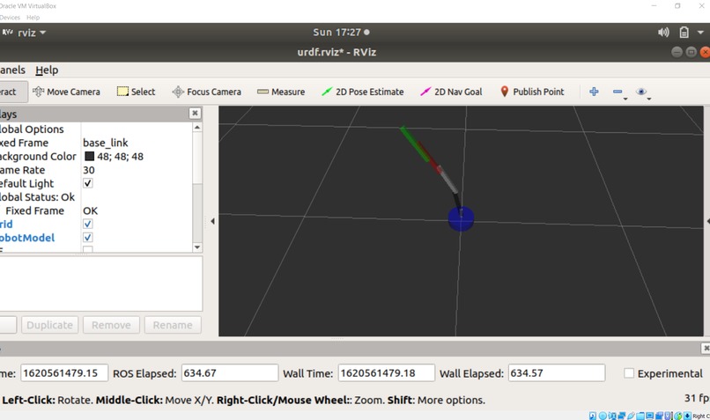The height and width of the screenshot is (420, 710).
Task: Click the Displays vertical scrollbar thumb
Action: (x=197, y=158)
